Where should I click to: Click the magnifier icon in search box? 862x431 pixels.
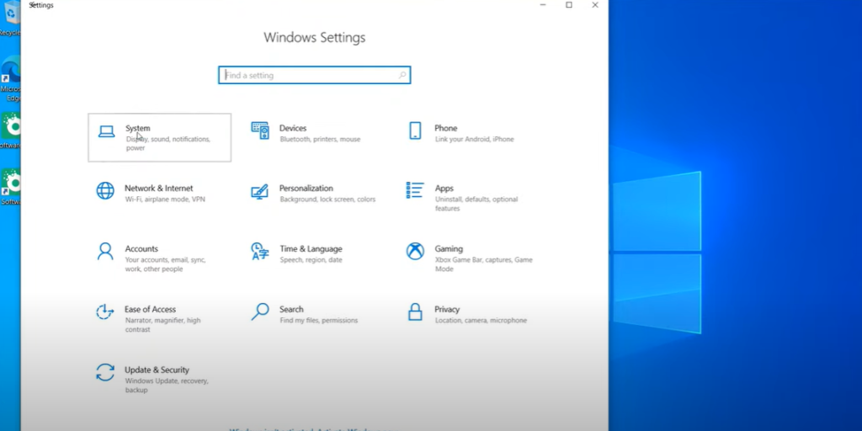tap(402, 75)
